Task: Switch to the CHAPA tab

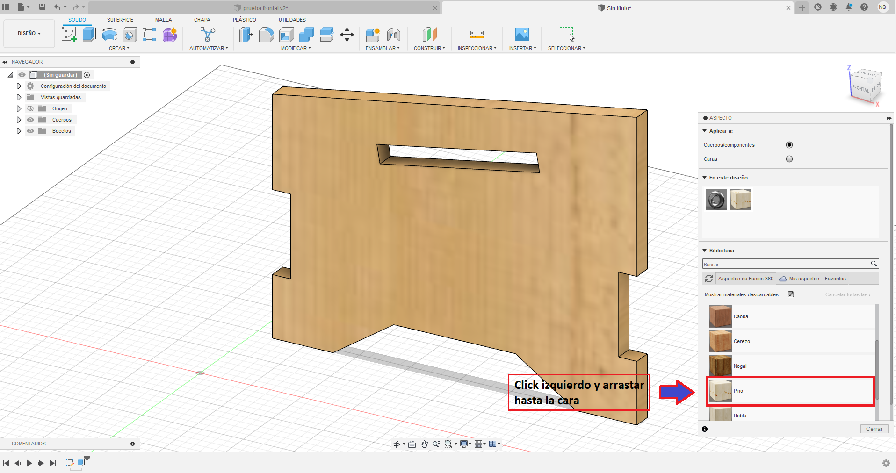Action: pyautogui.click(x=202, y=20)
